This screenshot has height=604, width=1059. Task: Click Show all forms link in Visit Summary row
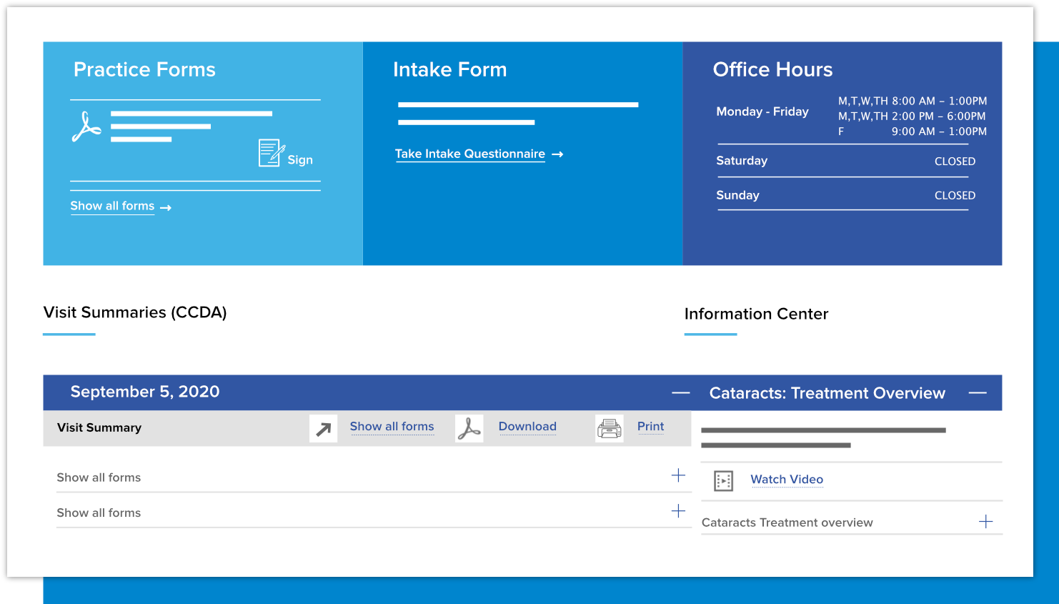click(x=392, y=427)
